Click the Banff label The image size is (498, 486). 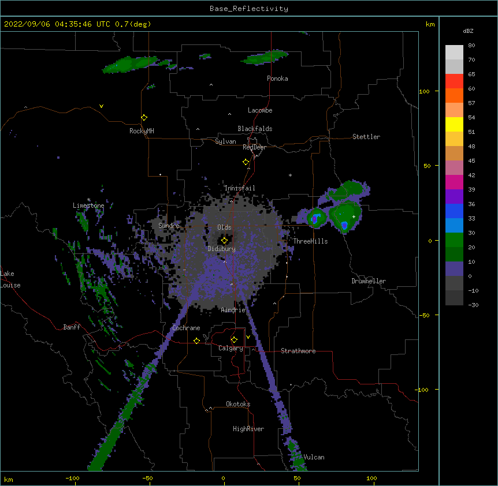click(x=72, y=327)
